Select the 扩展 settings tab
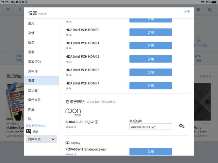Screen dimensions: 218x163 (x=42, y=109)
